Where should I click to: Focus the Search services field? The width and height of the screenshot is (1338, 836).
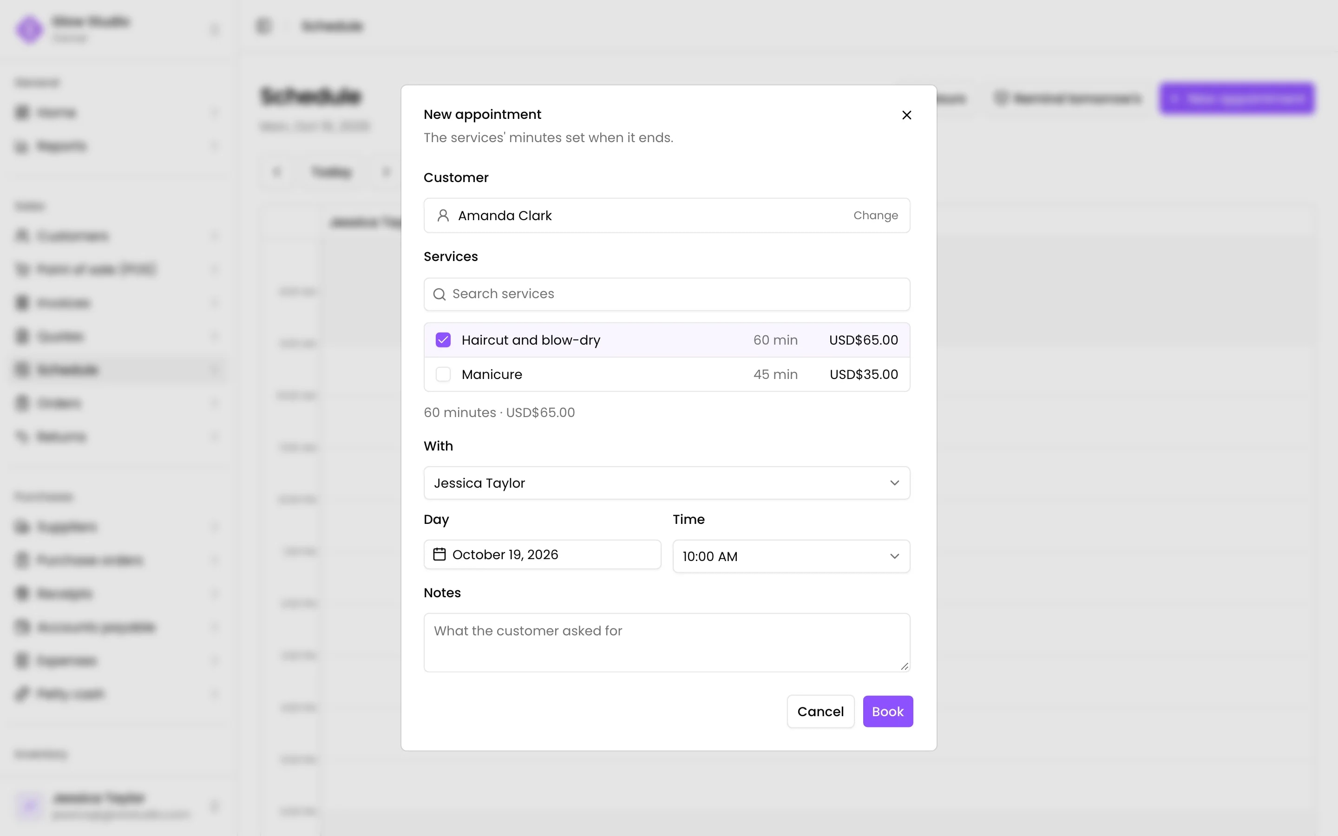pyautogui.click(x=667, y=294)
